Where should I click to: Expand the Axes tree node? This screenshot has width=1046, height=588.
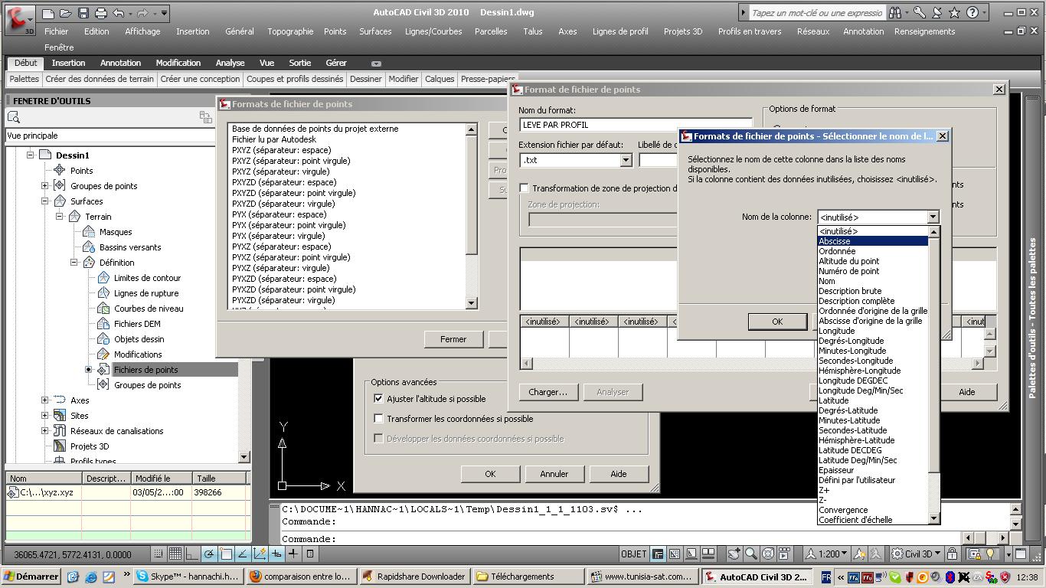point(45,400)
